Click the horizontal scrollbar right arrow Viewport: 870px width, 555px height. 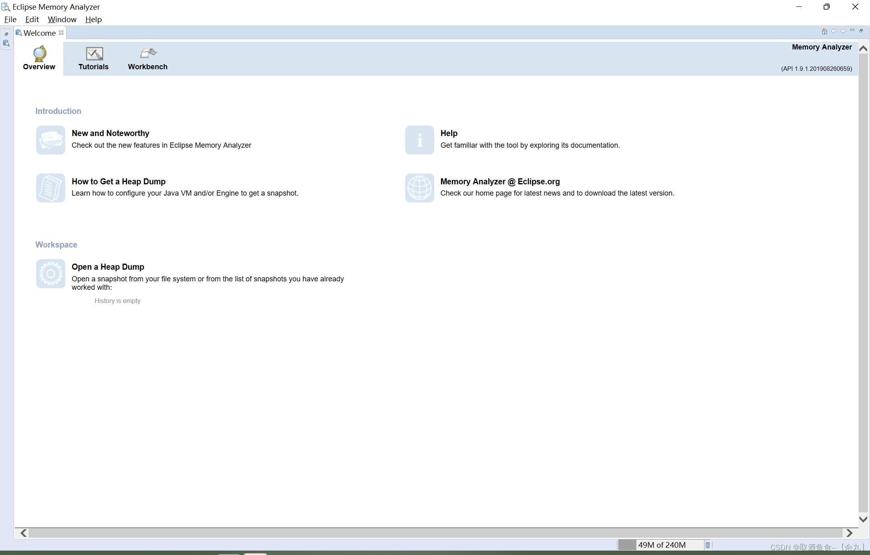coord(849,533)
